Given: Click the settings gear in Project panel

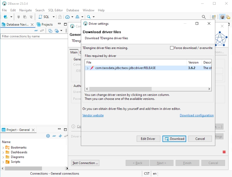Looking at the screenshot, I should 48,136.
